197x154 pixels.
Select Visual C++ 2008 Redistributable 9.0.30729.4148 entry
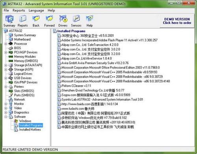coord(115,81)
